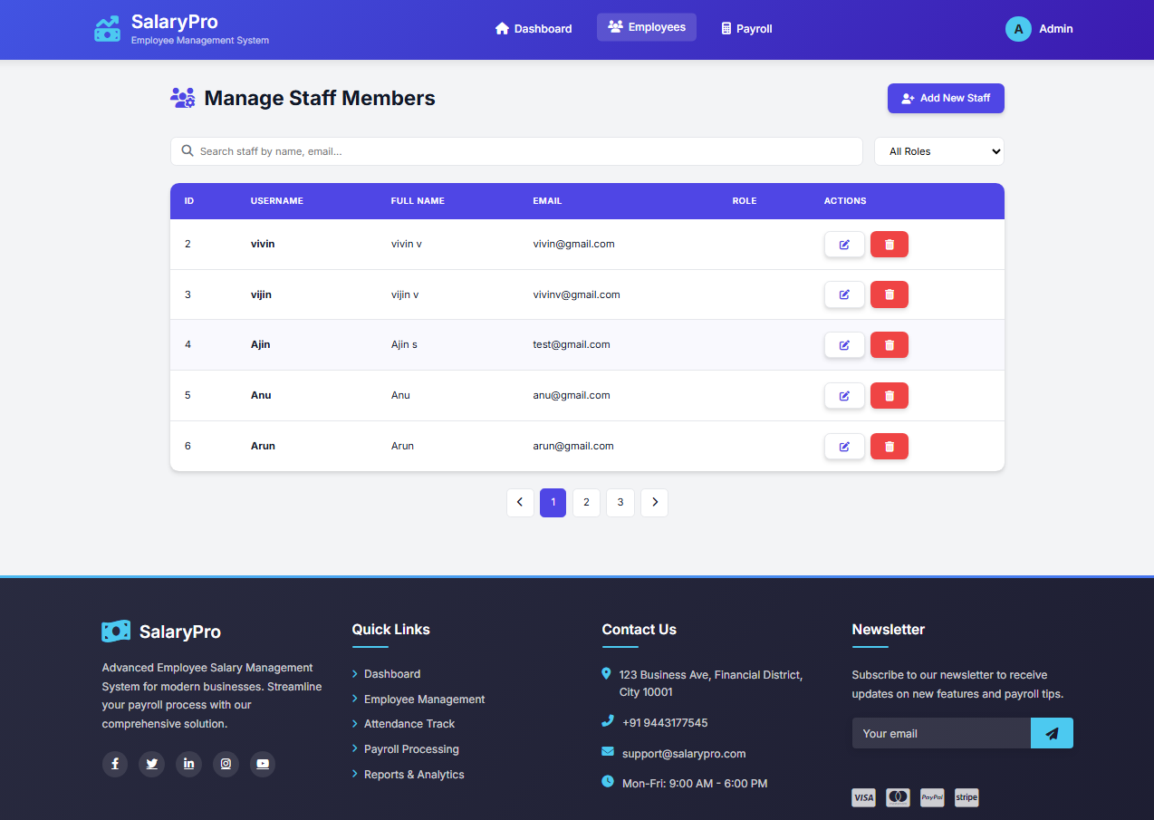
Task: Click the edit icon for vivin
Action: point(844,245)
